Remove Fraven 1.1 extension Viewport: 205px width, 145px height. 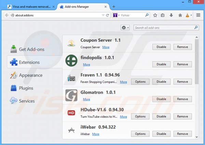[x=182, y=82]
